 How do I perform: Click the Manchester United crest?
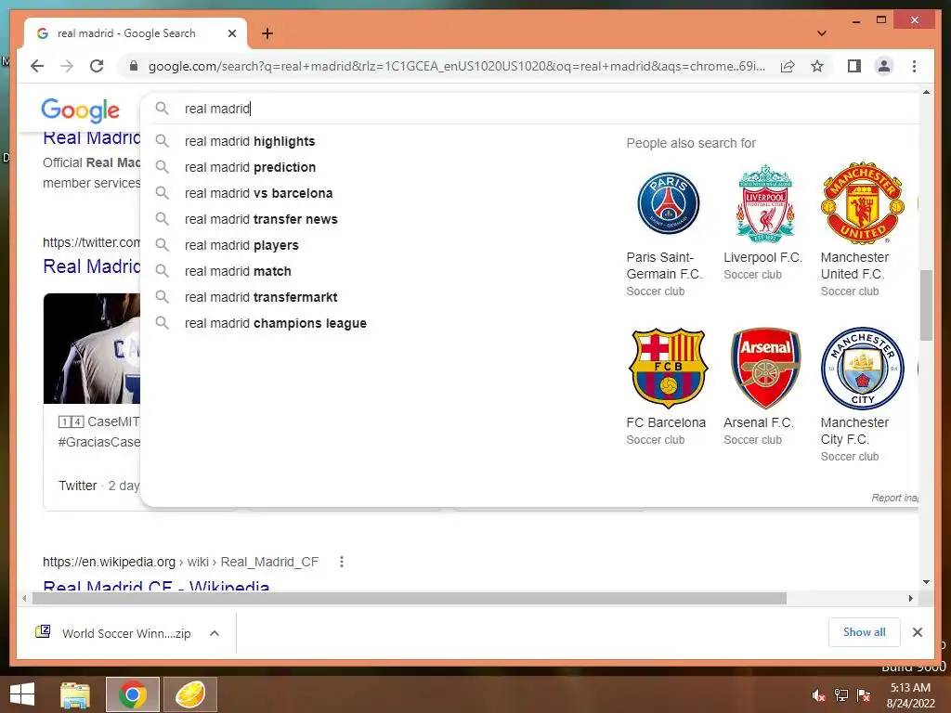click(863, 203)
